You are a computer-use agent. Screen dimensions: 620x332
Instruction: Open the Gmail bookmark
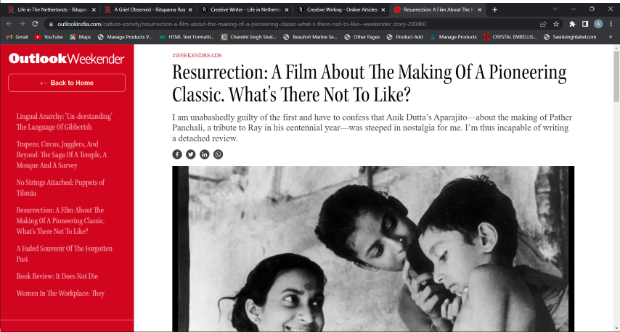[x=17, y=37]
